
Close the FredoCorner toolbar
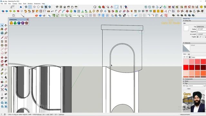click(x=27, y=19)
